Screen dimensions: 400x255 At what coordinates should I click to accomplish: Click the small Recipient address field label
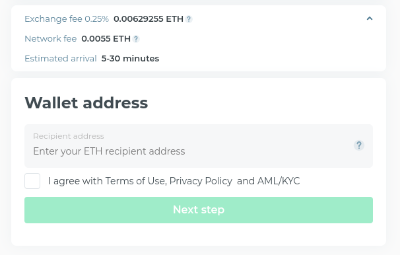point(69,136)
